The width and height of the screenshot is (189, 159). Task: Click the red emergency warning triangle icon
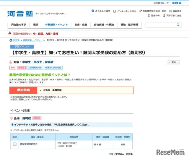click(x=10, y=33)
